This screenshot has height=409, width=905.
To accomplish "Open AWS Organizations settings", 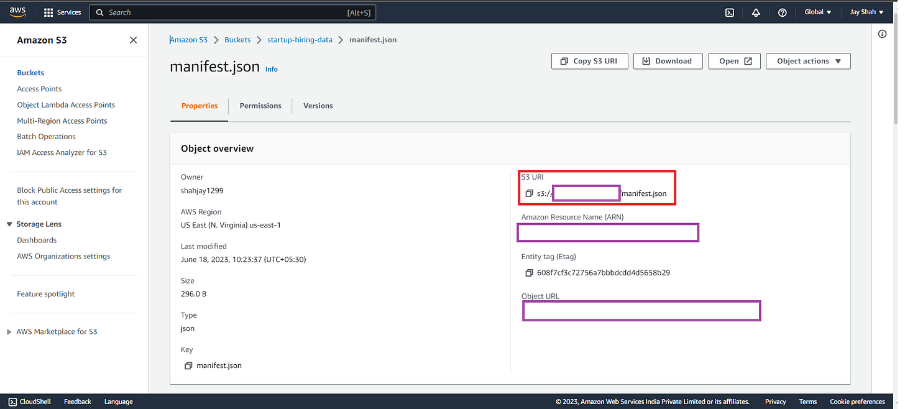I will pyautogui.click(x=63, y=256).
